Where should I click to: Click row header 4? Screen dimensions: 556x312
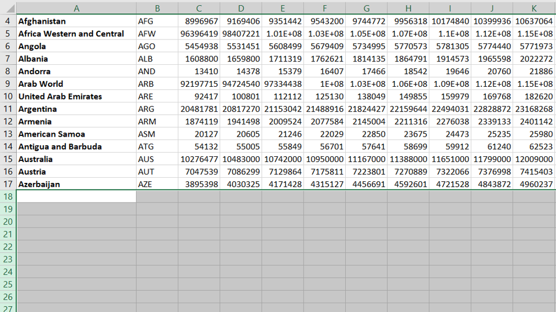[8, 21]
